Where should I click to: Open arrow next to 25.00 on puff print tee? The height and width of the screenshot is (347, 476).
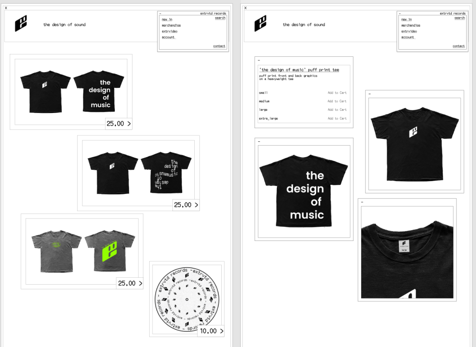pyautogui.click(x=129, y=124)
